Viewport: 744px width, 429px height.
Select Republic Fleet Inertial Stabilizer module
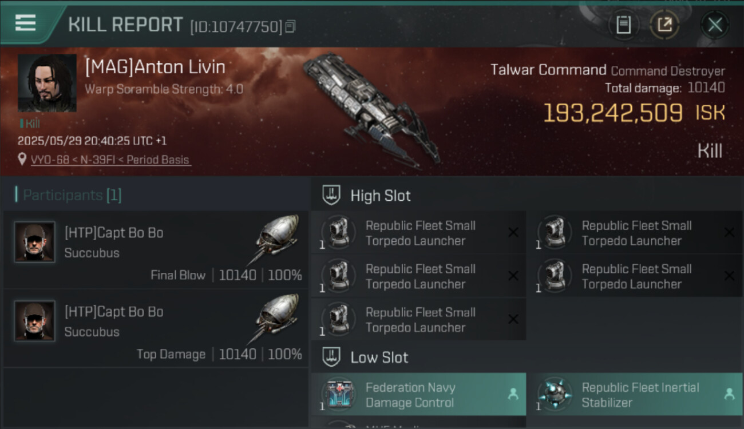point(640,395)
